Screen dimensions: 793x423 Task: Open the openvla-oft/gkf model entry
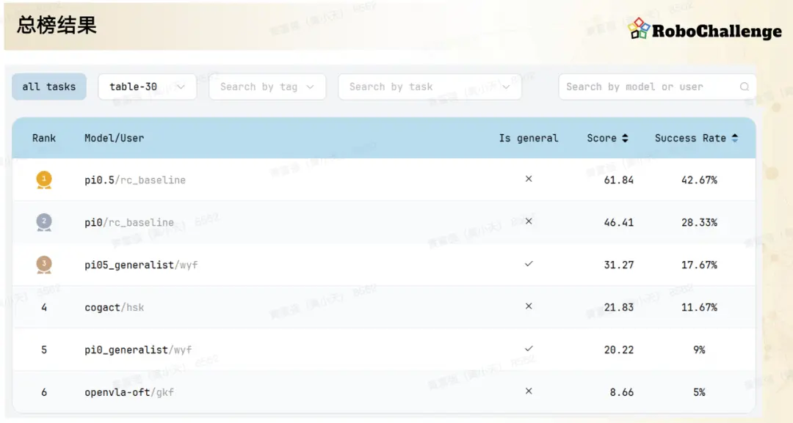tap(129, 392)
